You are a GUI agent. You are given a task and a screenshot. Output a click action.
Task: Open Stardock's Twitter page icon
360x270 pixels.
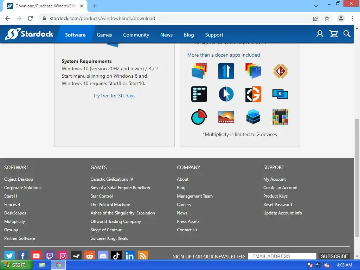(9, 256)
